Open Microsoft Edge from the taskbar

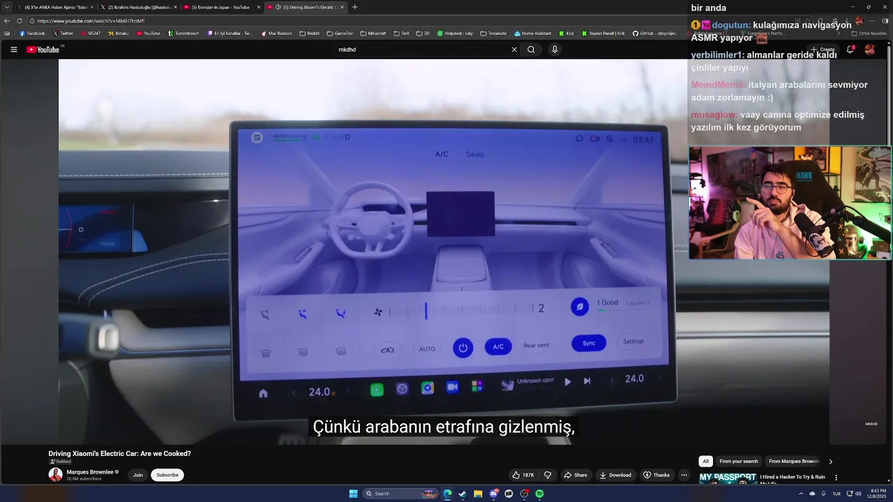(x=447, y=494)
